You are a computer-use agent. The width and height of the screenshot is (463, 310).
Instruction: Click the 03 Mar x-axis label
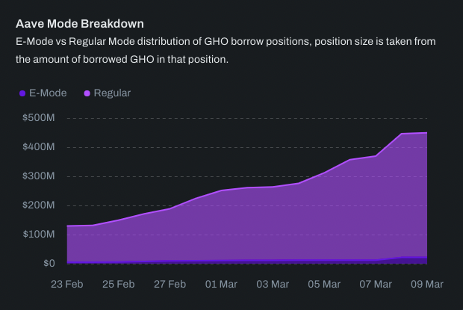click(273, 284)
